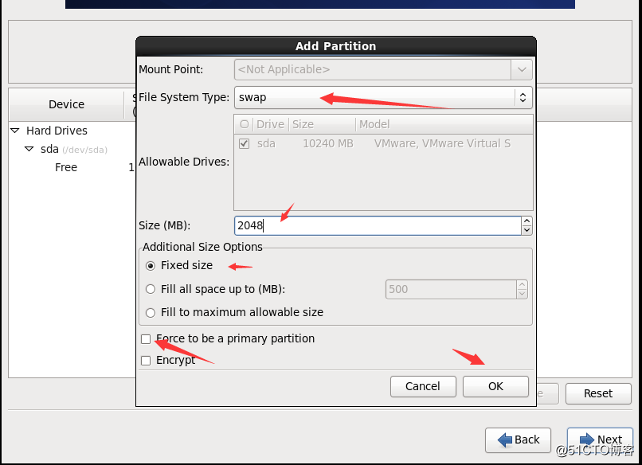Screen dimensions: 642x465
Task: Click the sda drive name in Allowable Drives
Action: 266,143
